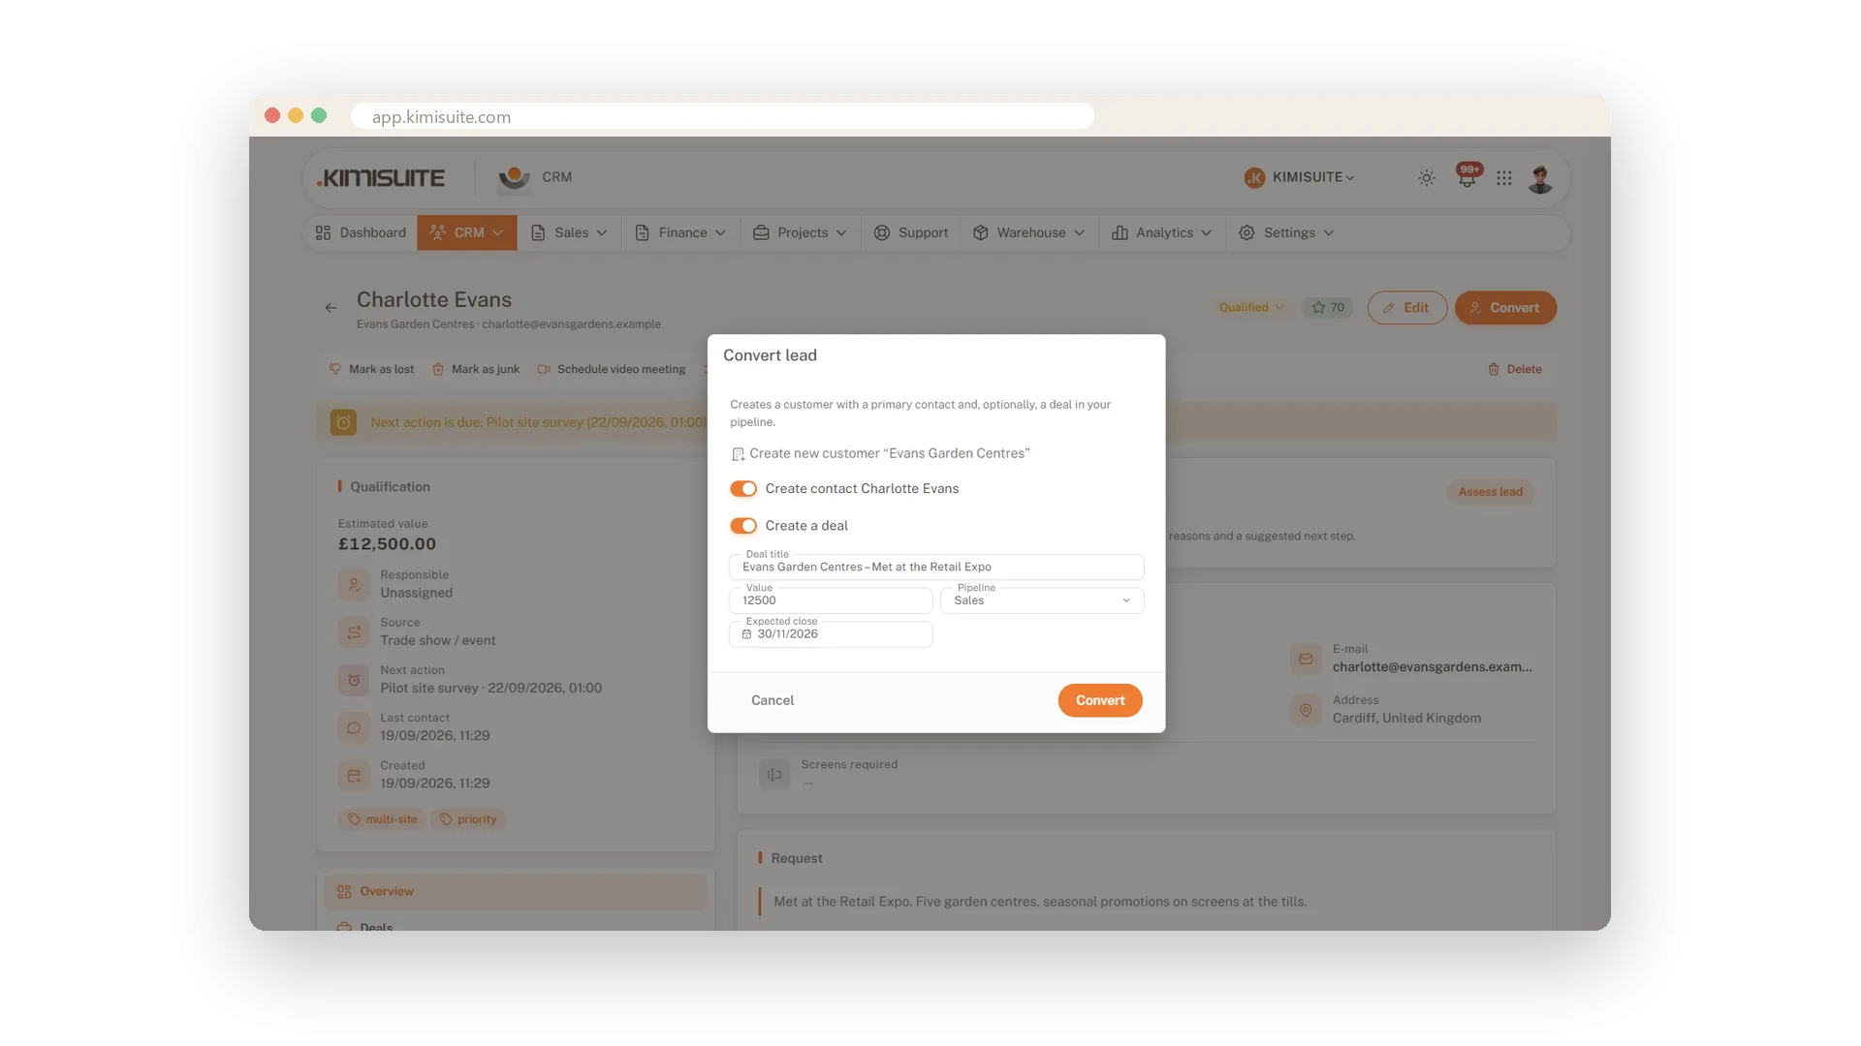Open the Support tab

[911, 232]
